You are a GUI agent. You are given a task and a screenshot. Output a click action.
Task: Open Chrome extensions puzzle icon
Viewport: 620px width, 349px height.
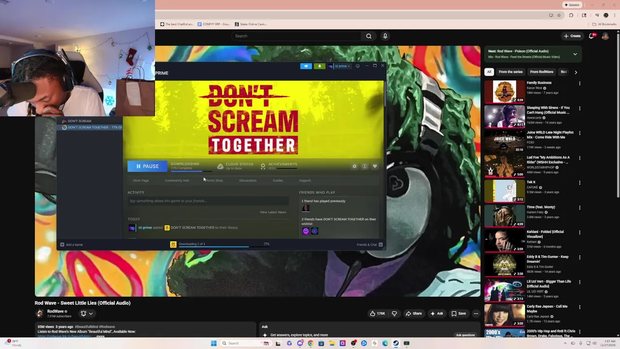click(x=571, y=15)
